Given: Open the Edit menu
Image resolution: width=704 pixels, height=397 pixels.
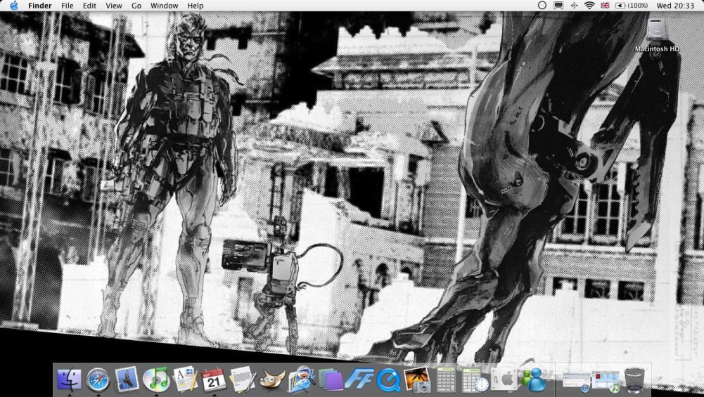Looking at the screenshot, I should click(89, 6).
